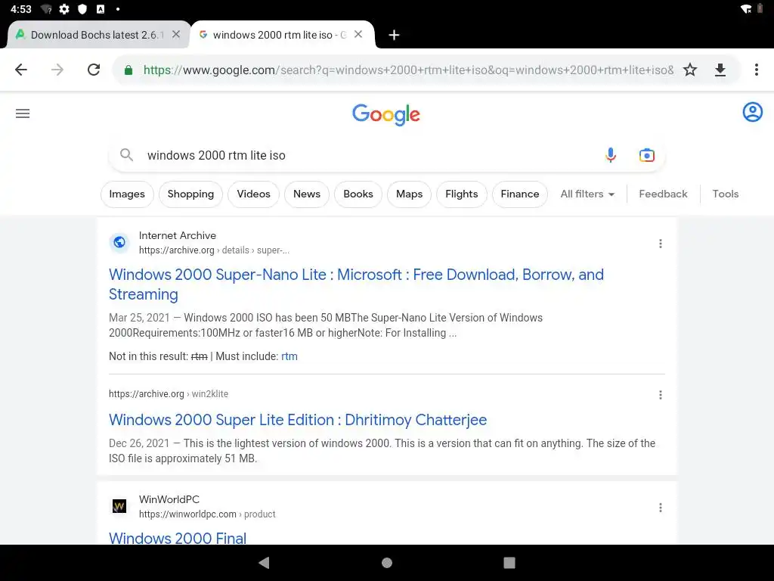This screenshot has height=581, width=774.
Task: Click the Internet Archive site name
Action: pos(177,236)
